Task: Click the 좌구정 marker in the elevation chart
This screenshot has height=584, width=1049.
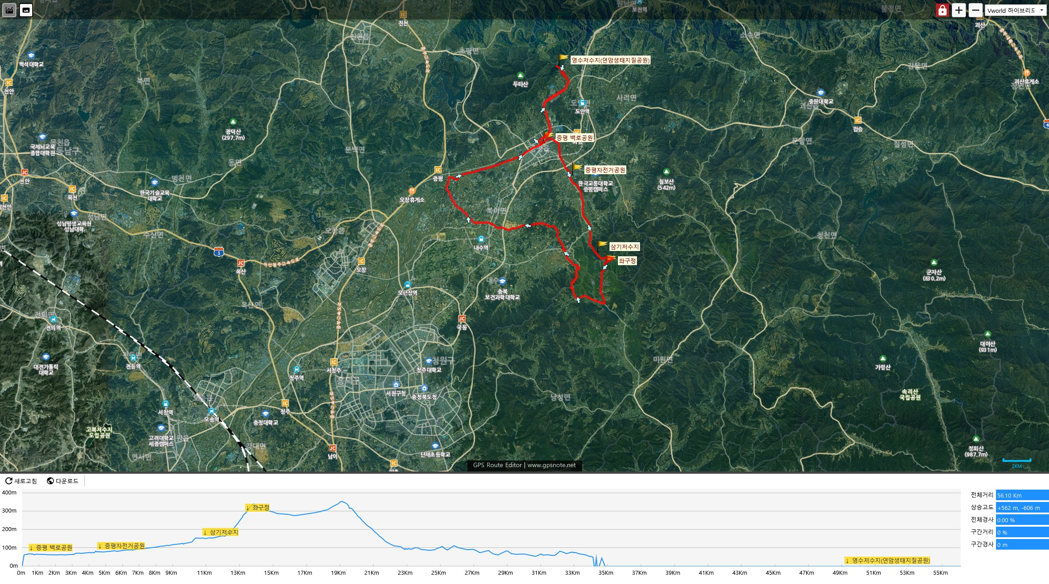Action: pyautogui.click(x=258, y=508)
